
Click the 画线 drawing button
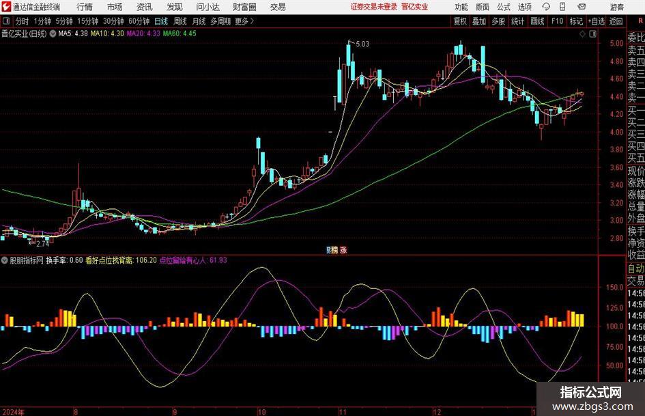(538, 21)
